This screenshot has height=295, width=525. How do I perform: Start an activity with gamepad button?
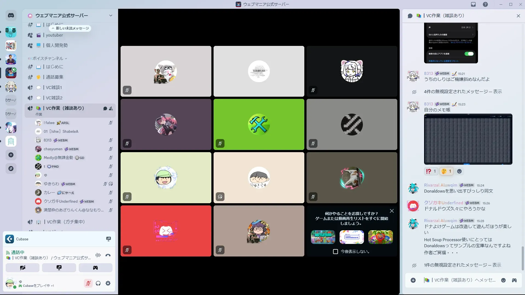click(x=95, y=268)
